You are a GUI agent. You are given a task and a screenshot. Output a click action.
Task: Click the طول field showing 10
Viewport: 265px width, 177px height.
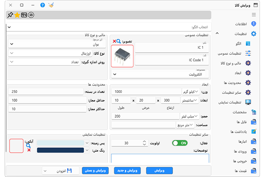click(121, 100)
